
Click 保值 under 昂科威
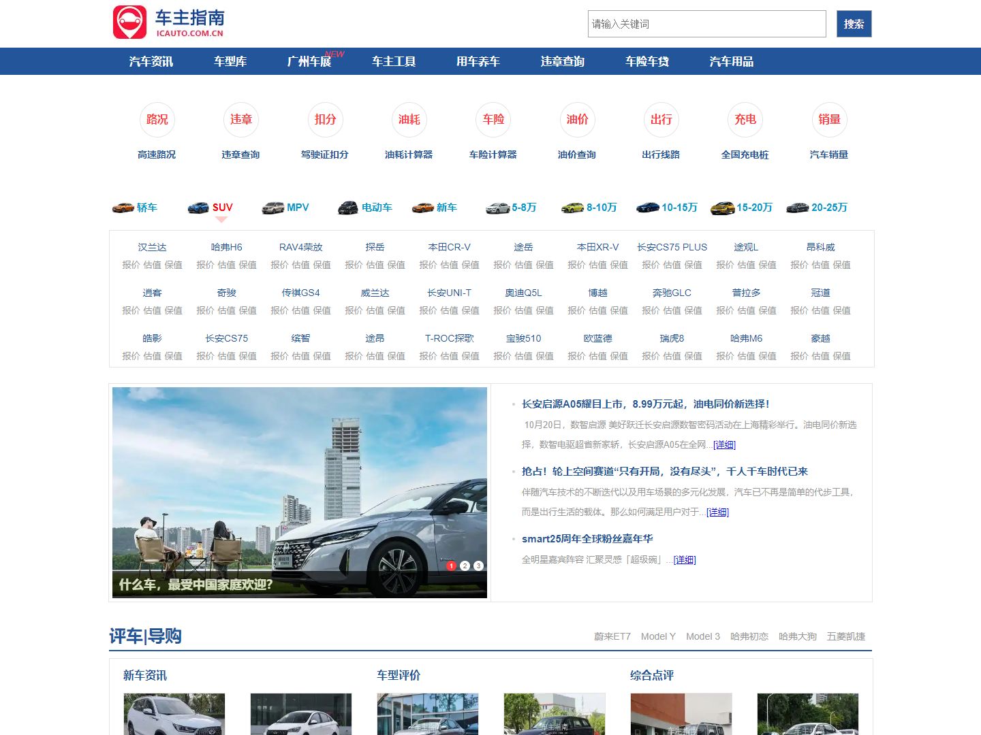click(841, 265)
